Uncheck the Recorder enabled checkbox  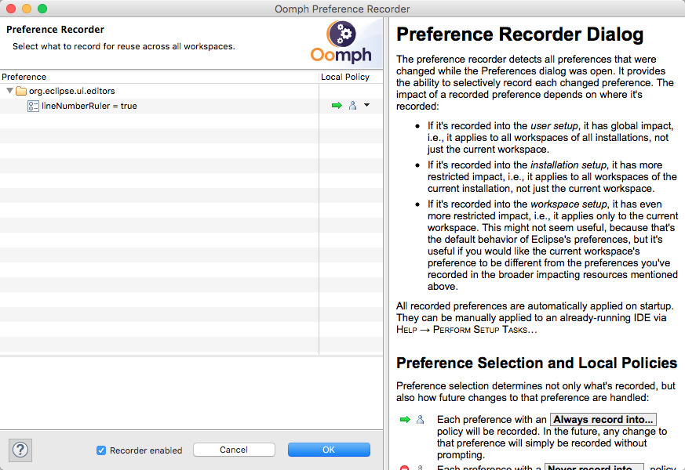coord(101,450)
